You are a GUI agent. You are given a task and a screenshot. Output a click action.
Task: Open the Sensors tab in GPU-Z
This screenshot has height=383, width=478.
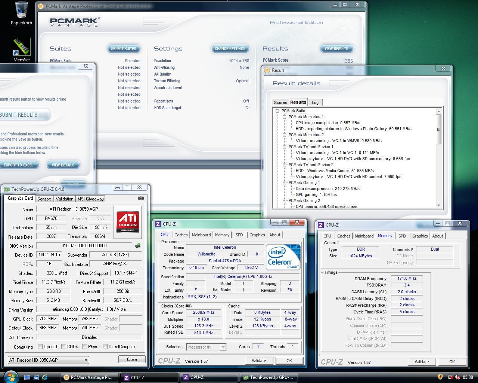tap(44, 199)
